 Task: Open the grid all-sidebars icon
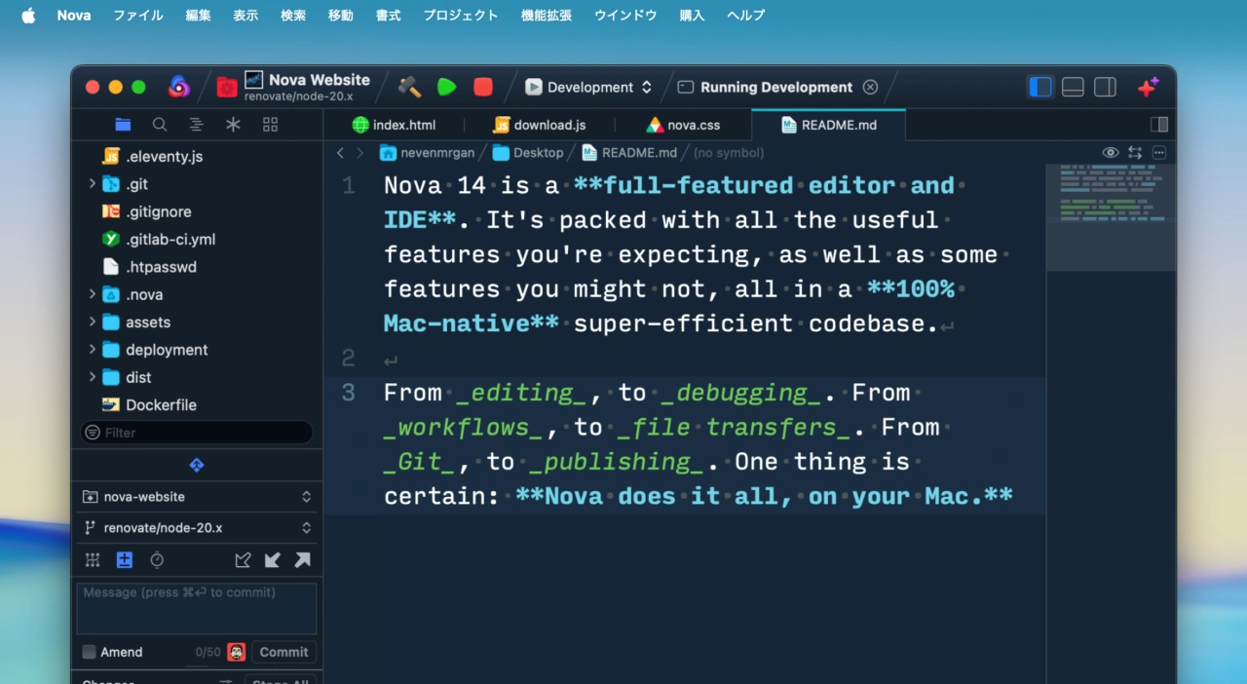[271, 125]
